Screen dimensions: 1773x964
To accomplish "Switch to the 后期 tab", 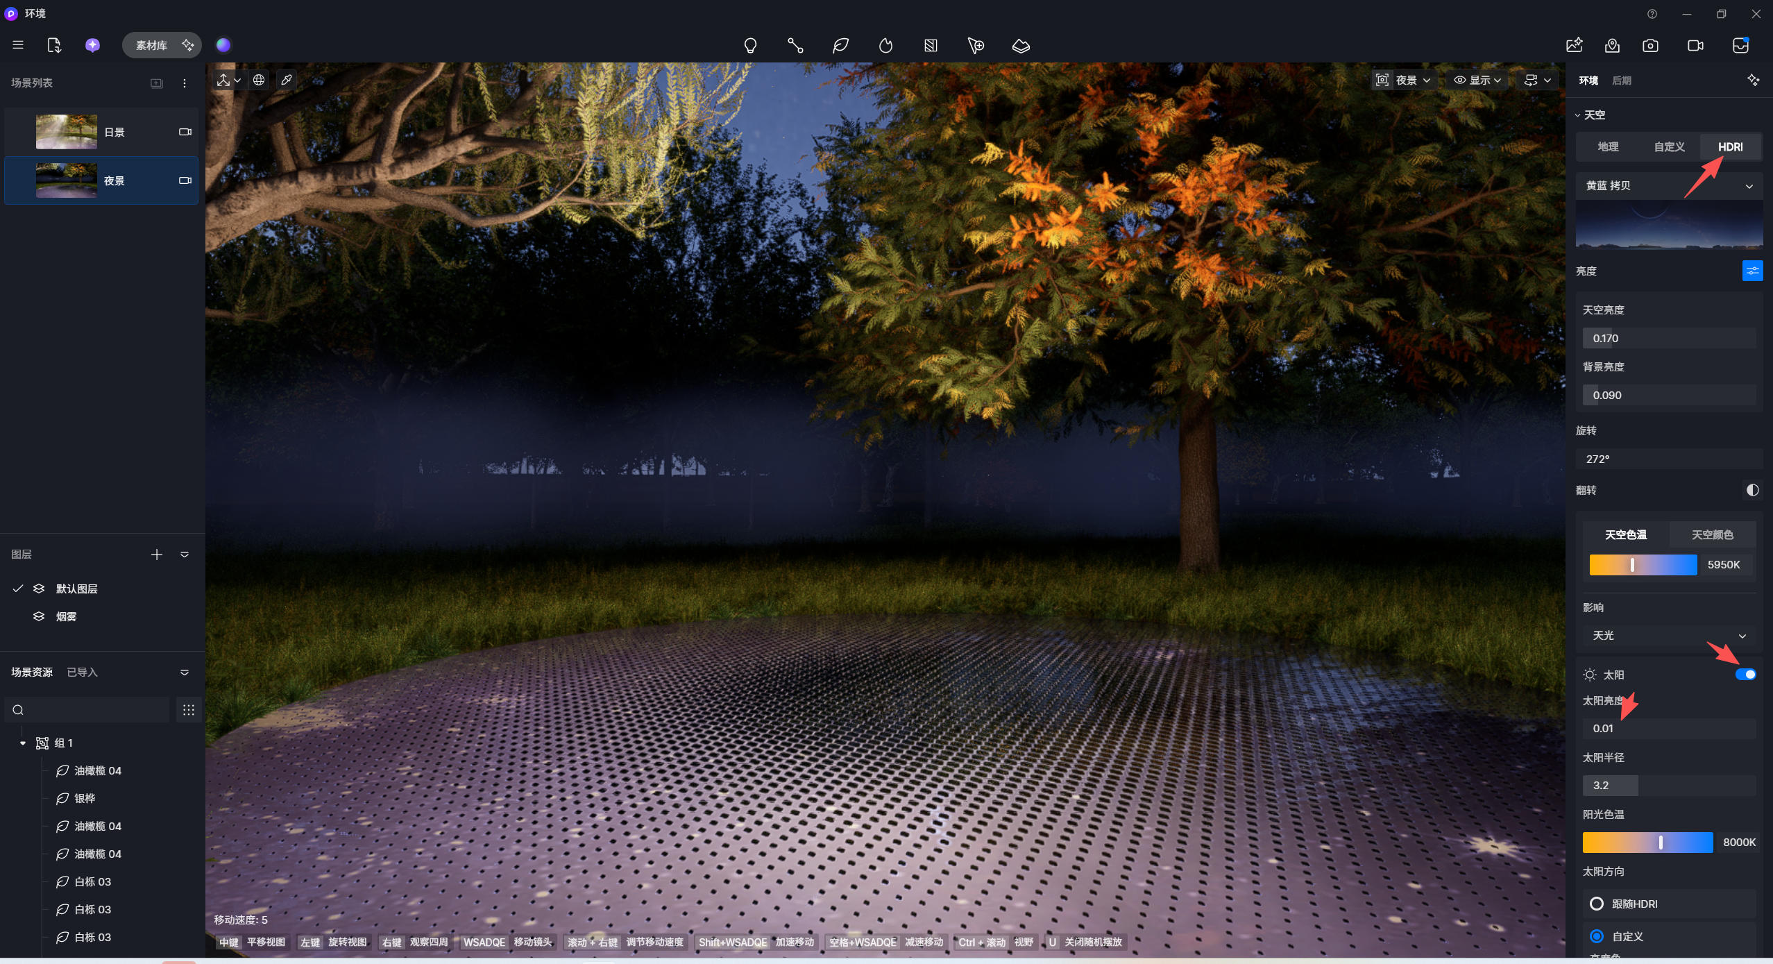I will [x=1622, y=81].
